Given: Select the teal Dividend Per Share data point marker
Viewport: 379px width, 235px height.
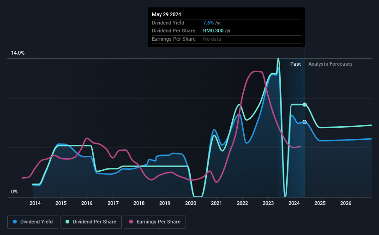Looking at the screenshot, I should 305,105.
